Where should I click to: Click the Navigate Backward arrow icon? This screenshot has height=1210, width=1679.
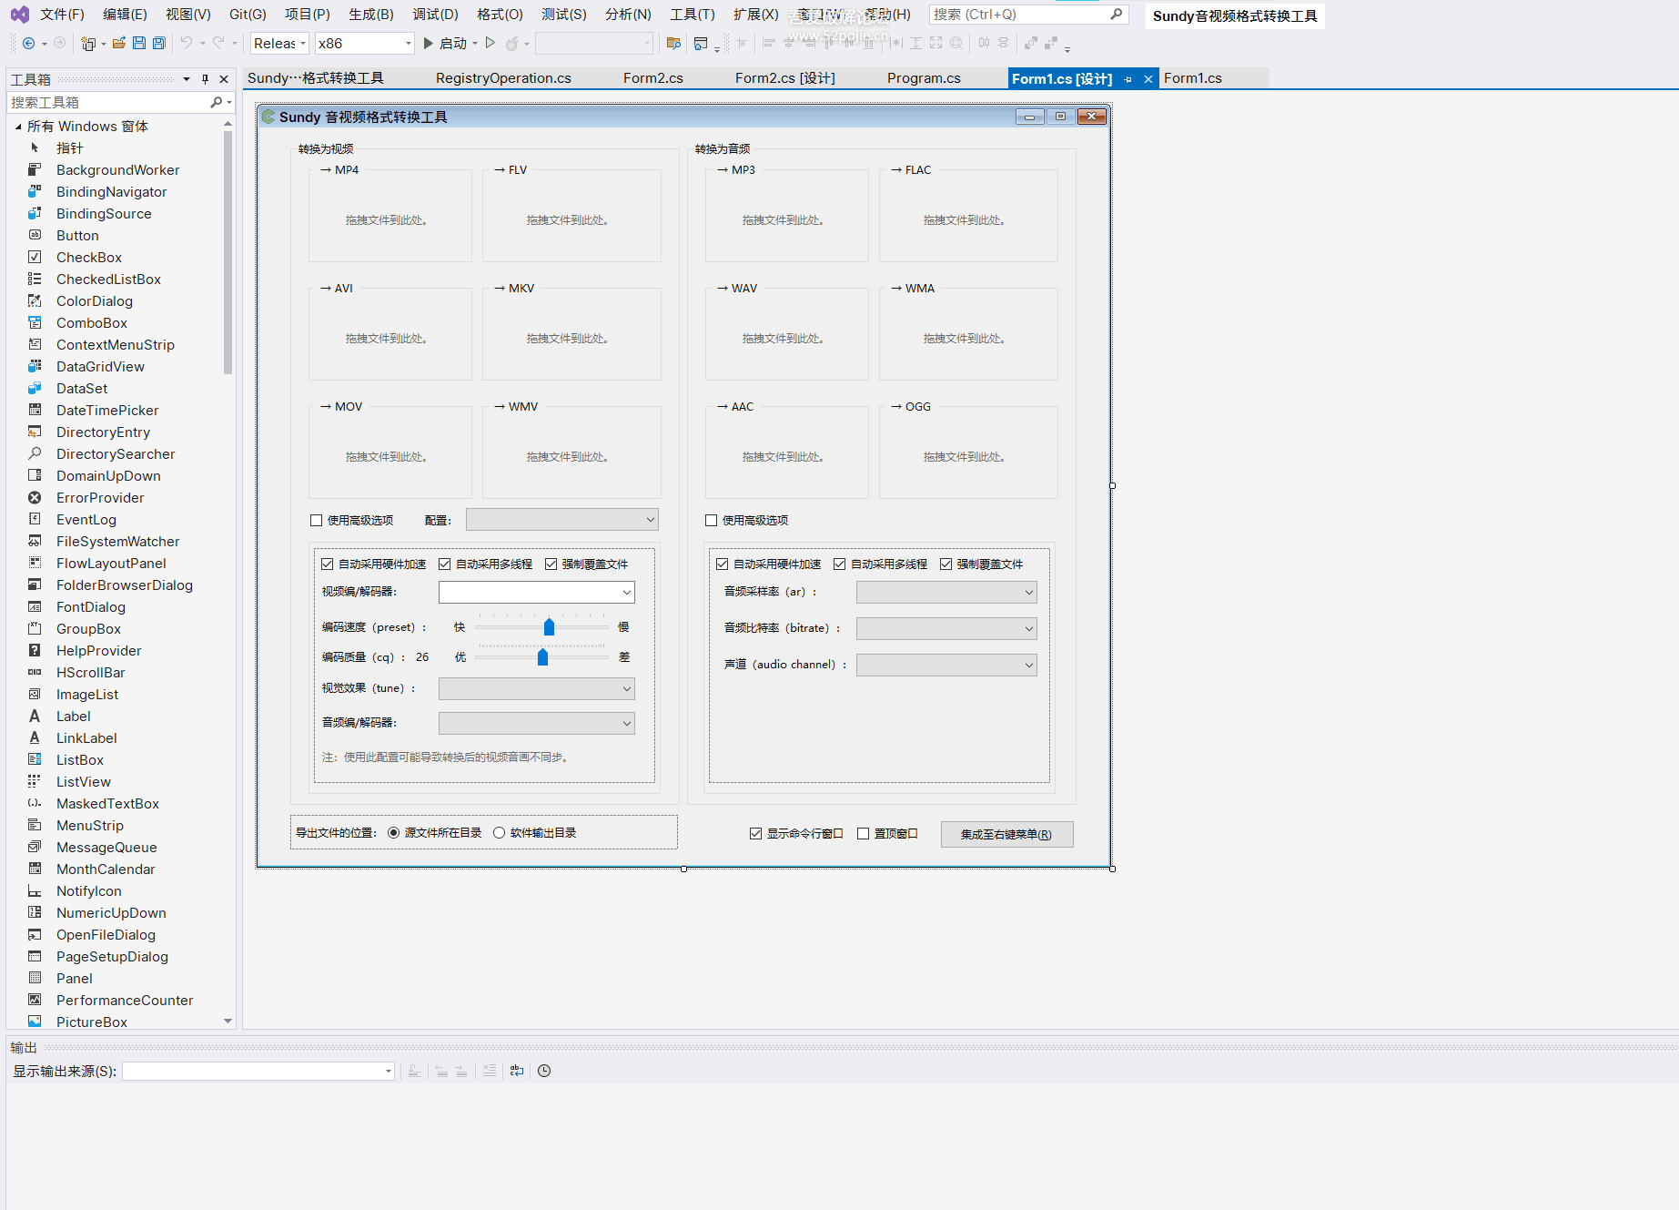(x=29, y=43)
